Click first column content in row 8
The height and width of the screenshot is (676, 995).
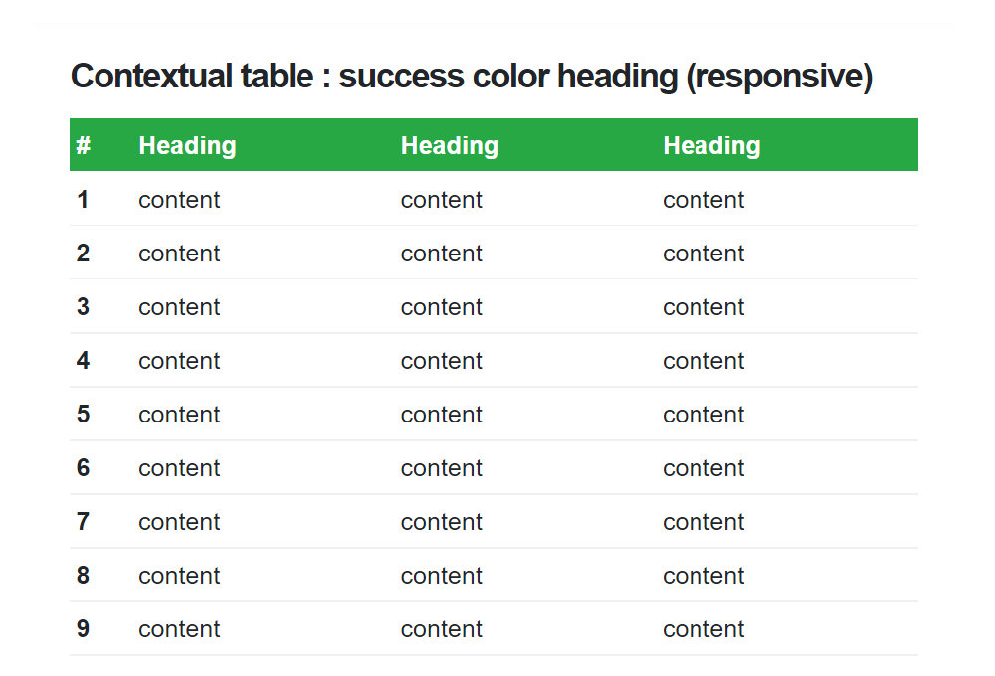click(x=179, y=576)
